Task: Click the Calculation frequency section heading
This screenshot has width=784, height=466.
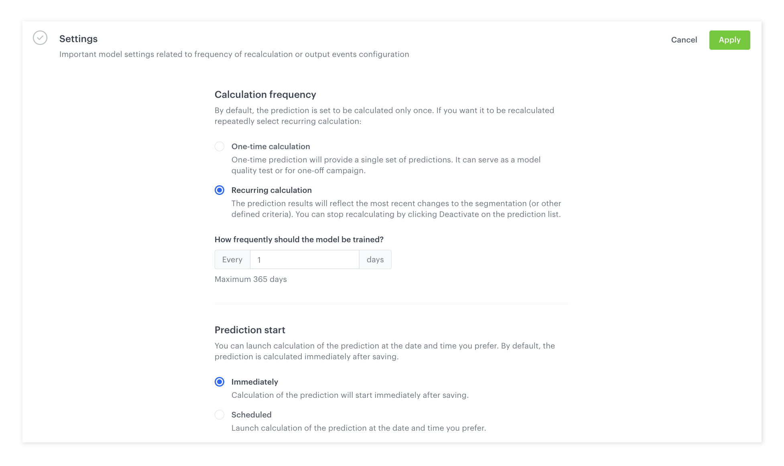Action: (265, 95)
